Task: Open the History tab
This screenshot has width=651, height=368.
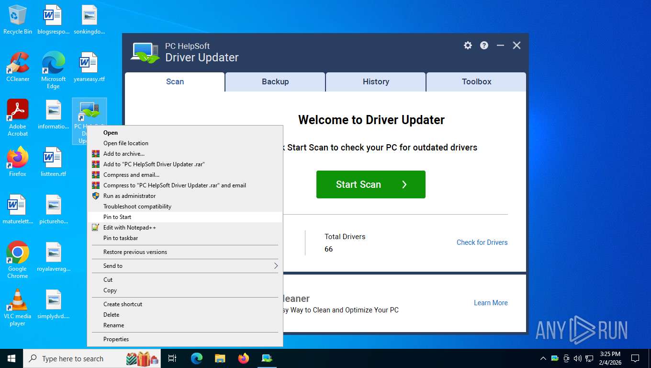Action: [x=376, y=81]
